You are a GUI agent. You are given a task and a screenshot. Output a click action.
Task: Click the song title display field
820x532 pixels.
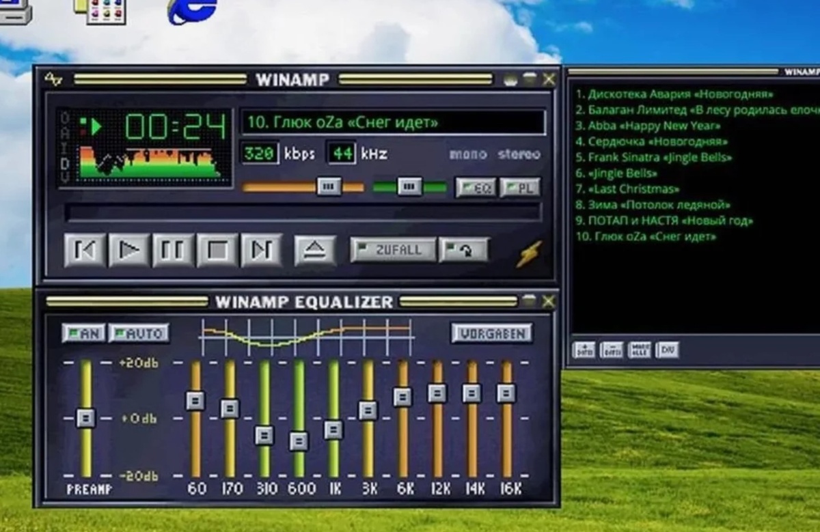(393, 123)
